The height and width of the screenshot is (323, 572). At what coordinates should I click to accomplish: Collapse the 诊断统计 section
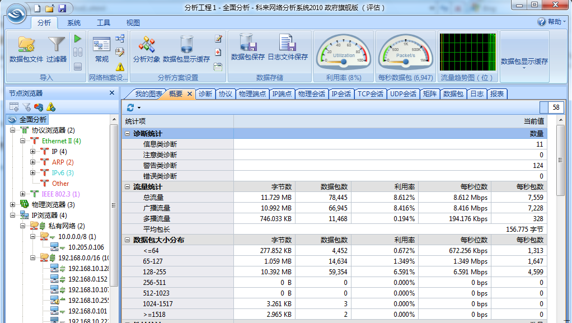[128, 134]
